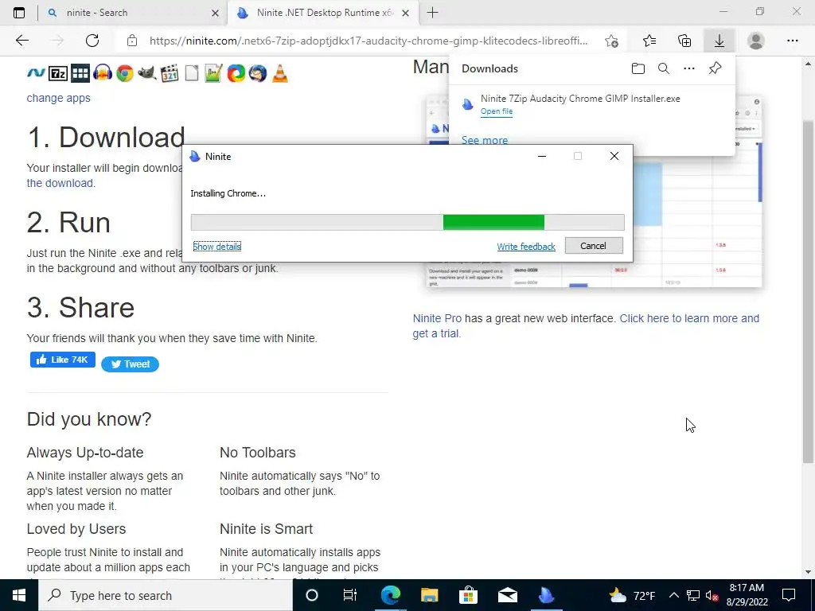This screenshot has width=815, height=611.
Task: Click the VLC cone icon
Action: pos(280,73)
